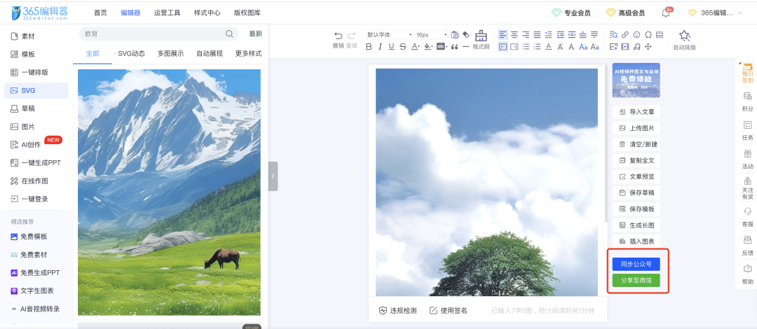Click the insert music note icon

click(636, 47)
